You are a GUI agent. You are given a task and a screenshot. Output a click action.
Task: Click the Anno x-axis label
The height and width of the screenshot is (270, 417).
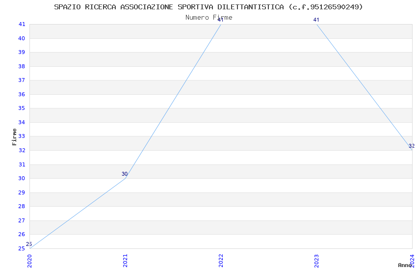(x=405, y=265)
